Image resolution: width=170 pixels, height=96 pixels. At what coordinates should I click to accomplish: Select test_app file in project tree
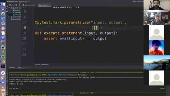[17, 15]
